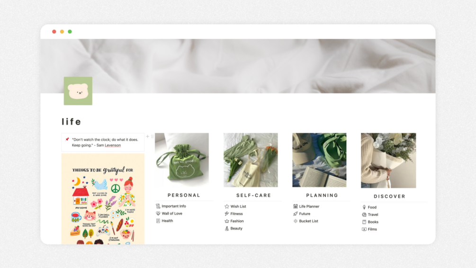Image resolution: width=476 pixels, height=268 pixels.
Task: Click the fabric cover image banner
Action: [x=238, y=66]
